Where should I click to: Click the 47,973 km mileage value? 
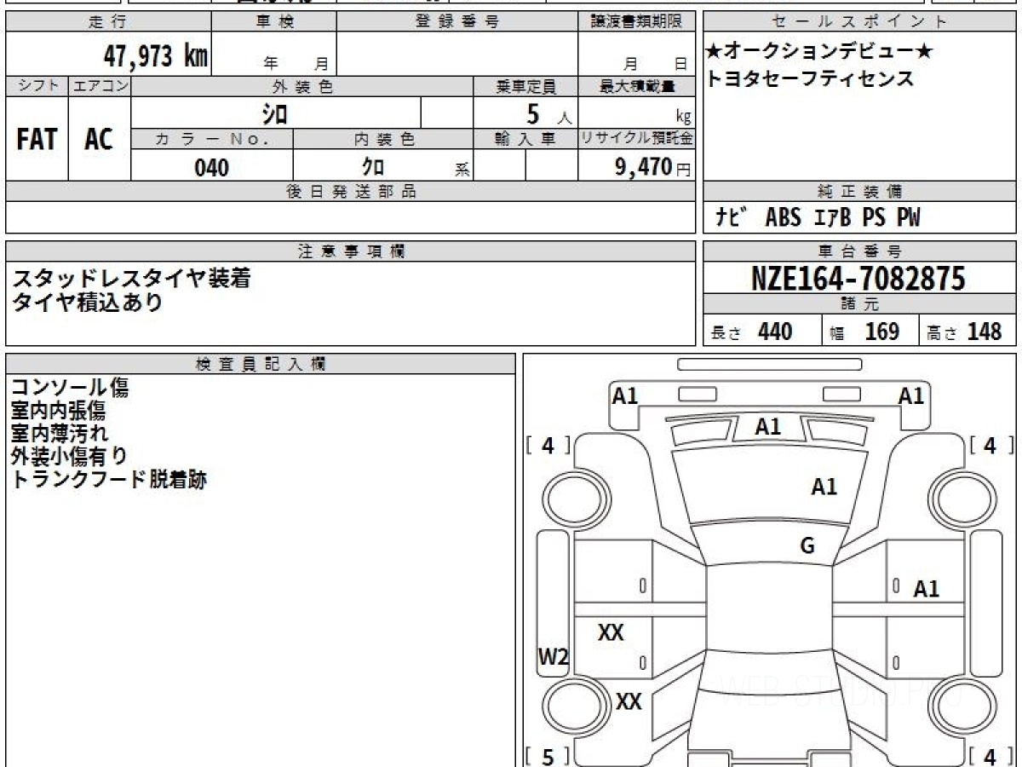(155, 56)
